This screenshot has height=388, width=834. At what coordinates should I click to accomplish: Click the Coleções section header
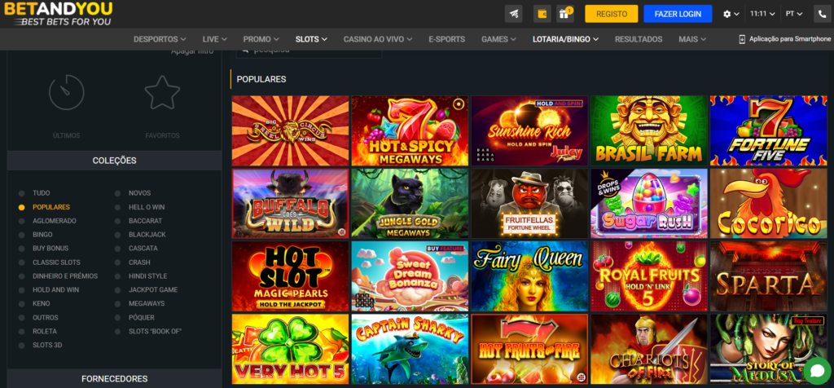coord(114,161)
